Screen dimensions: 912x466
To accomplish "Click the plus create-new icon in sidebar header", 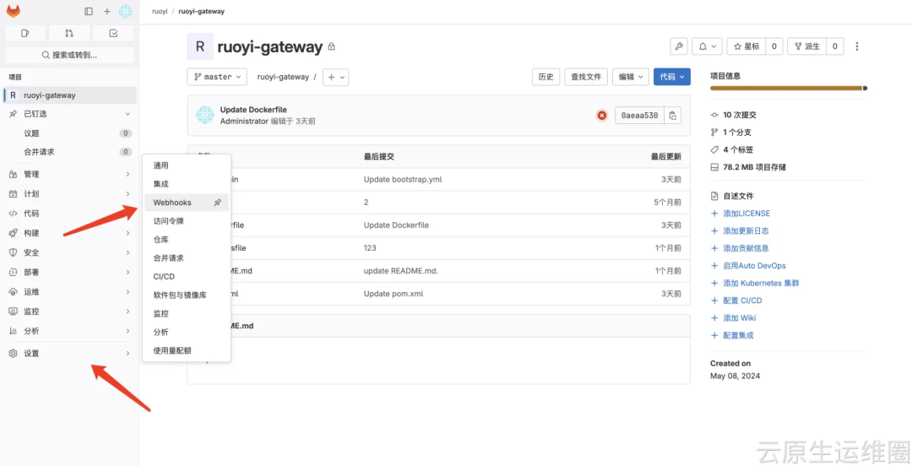I will 107,11.
